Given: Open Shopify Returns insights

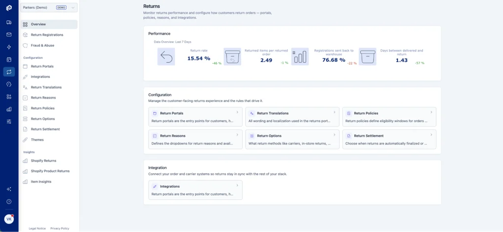Looking at the screenshot, I should point(49,161).
